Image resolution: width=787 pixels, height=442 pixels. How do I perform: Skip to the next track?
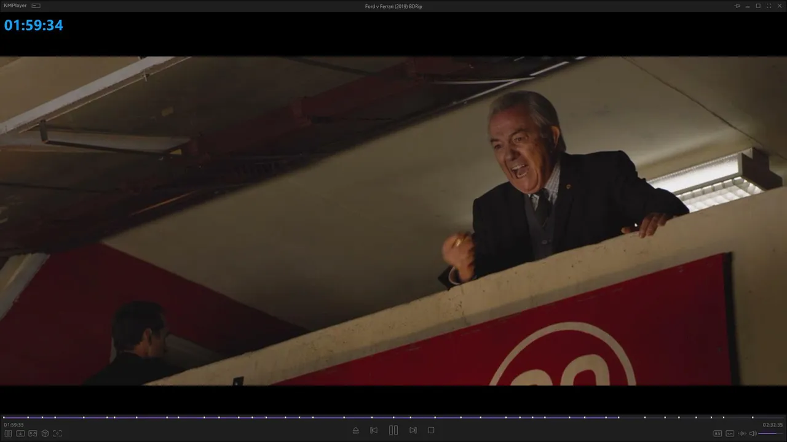click(x=413, y=430)
